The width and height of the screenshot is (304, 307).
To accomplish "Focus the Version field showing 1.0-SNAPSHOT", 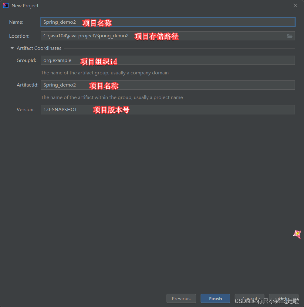I will [x=168, y=110].
